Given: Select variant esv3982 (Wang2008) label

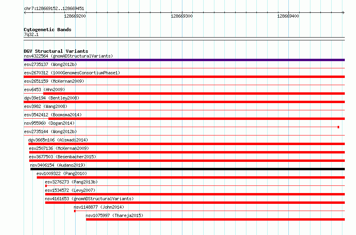Looking at the screenshot, I should tap(46, 106).
